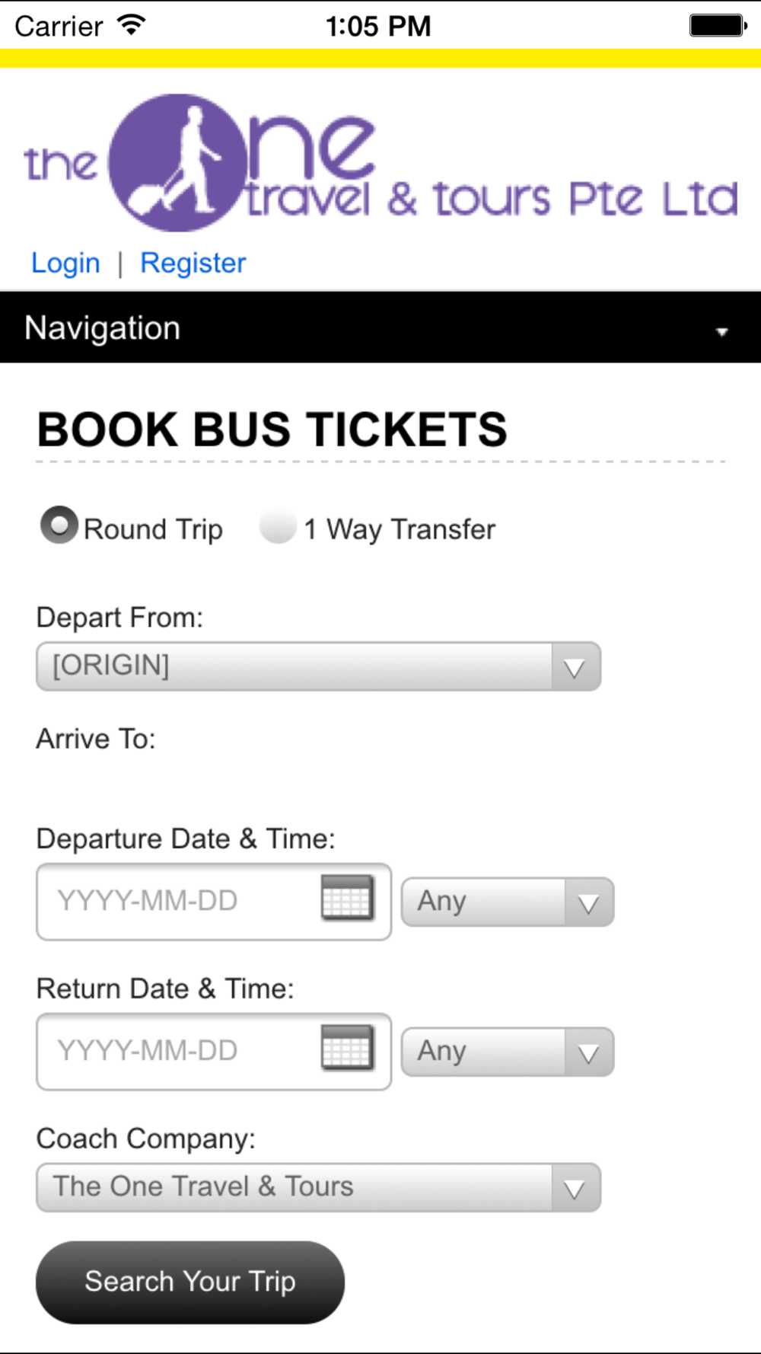Open the return date calendar icon
This screenshot has width=761, height=1354.
pyautogui.click(x=347, y=1048)
